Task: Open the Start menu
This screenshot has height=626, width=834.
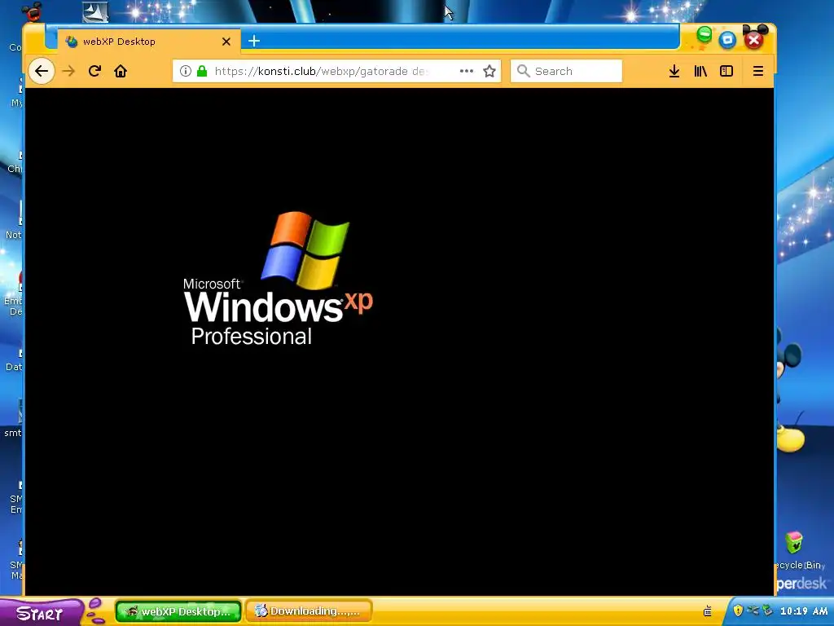Action: tap(41, 613)
